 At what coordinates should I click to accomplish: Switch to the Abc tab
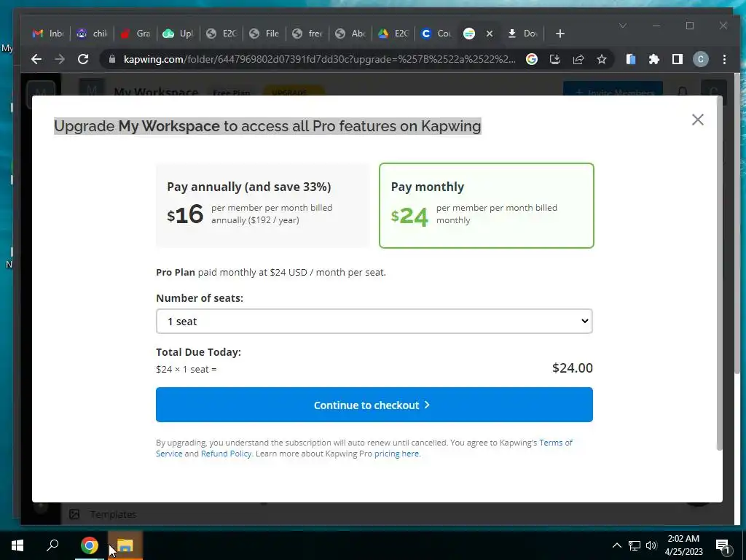pos(350,34)
